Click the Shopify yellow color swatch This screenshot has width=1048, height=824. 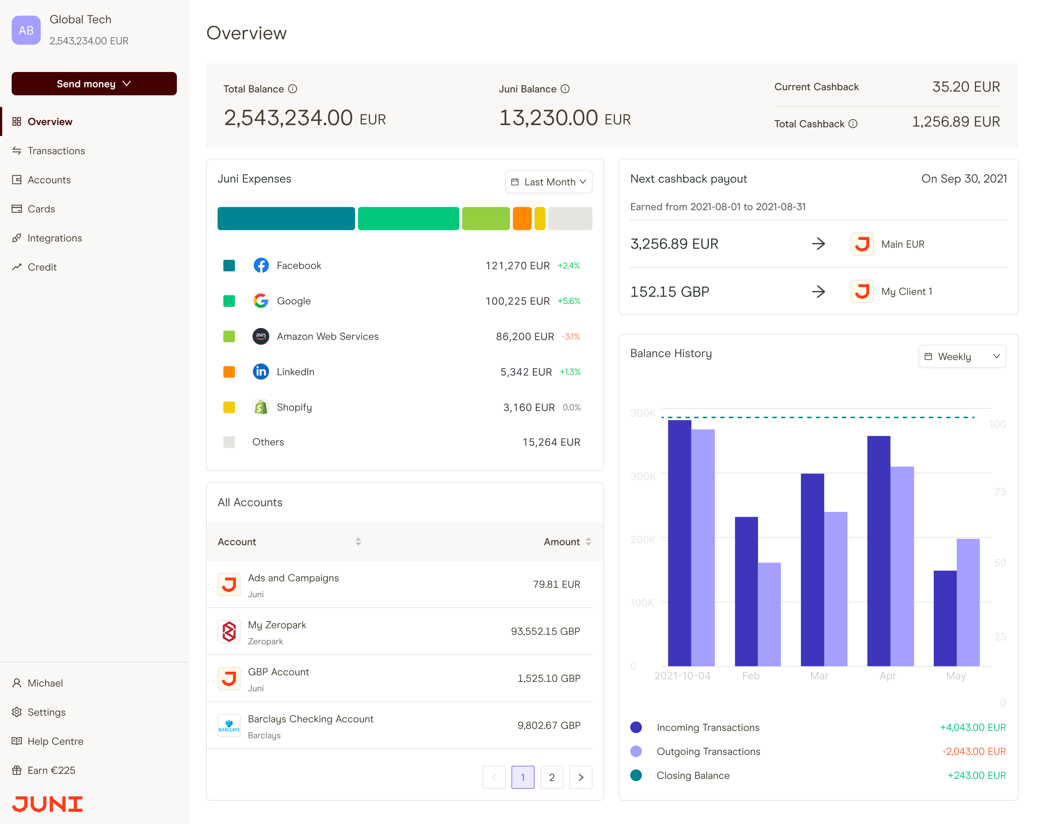229,407
